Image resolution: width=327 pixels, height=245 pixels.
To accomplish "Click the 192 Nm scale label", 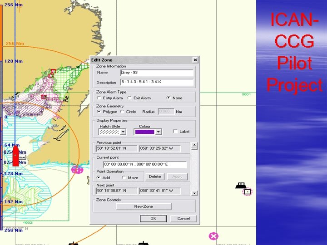I will (x=14, y=201).
